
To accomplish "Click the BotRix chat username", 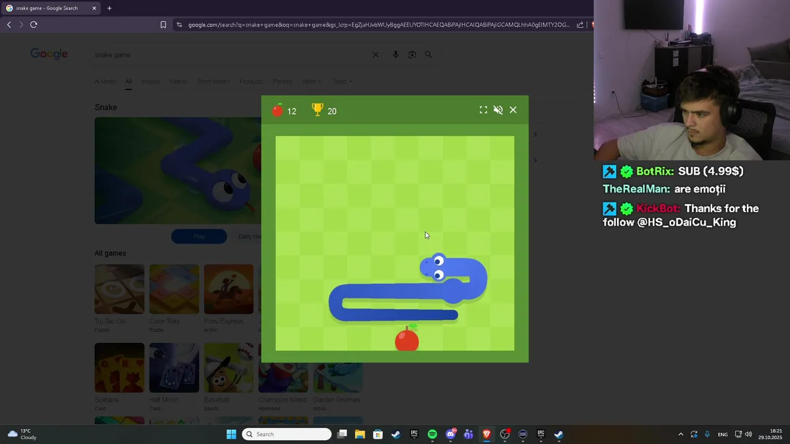I will tap(655, 171).
